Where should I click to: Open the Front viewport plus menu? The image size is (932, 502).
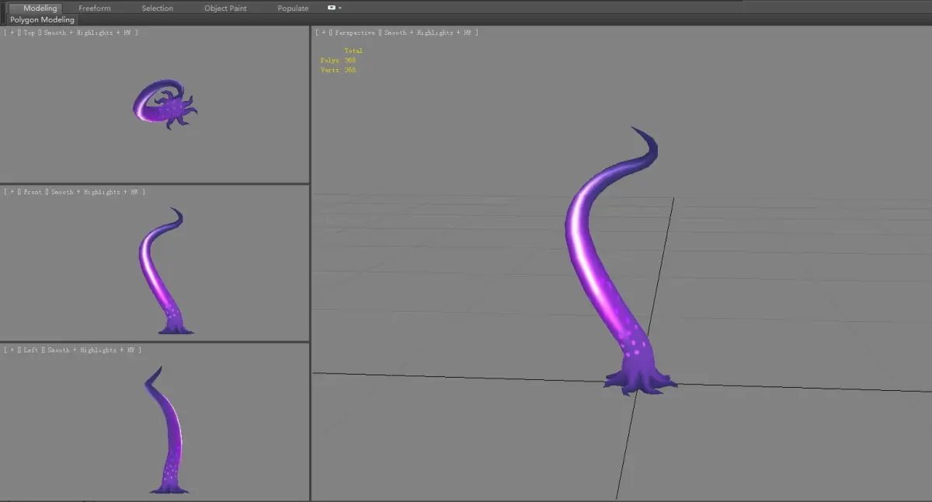pyautogui.click(x=12, y=192)
